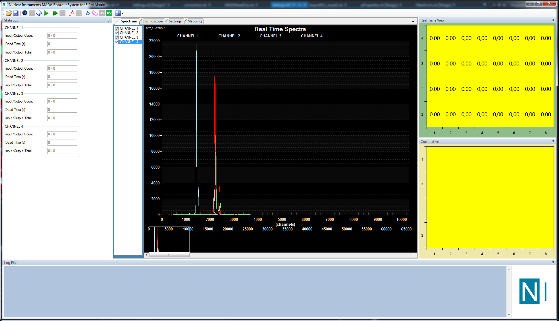Click the red spectrum peak icon
The height and width of the screenshot is (321, 559).
[x=71, y=13]
